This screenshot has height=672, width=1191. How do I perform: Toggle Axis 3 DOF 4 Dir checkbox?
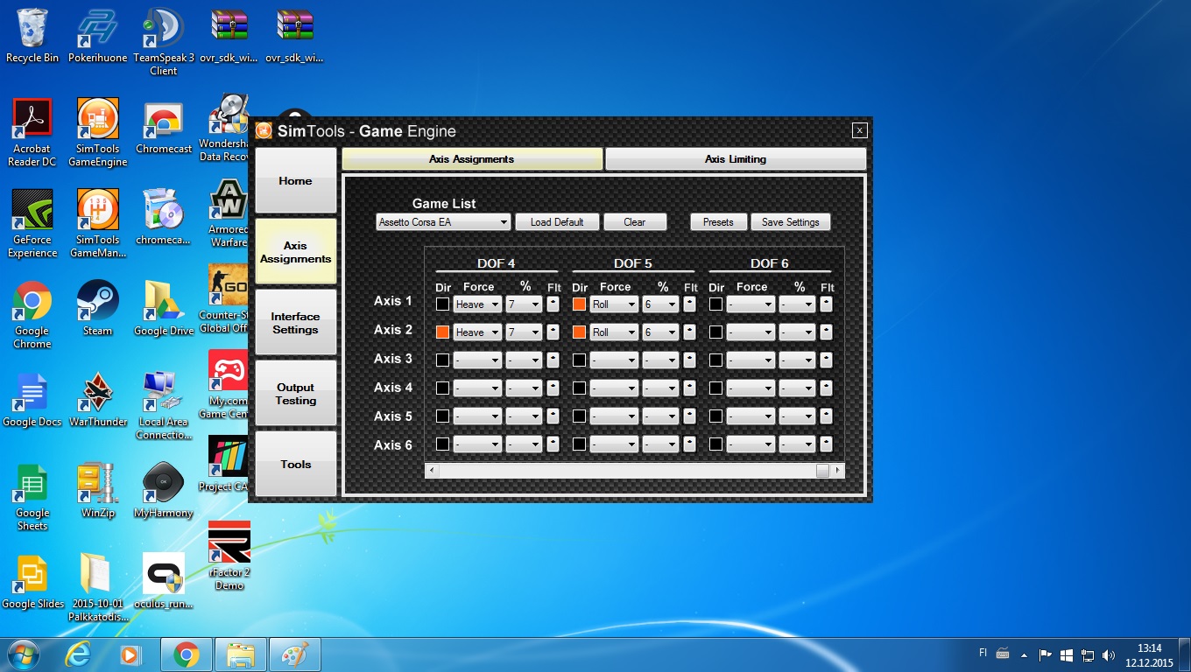(442, 360)
